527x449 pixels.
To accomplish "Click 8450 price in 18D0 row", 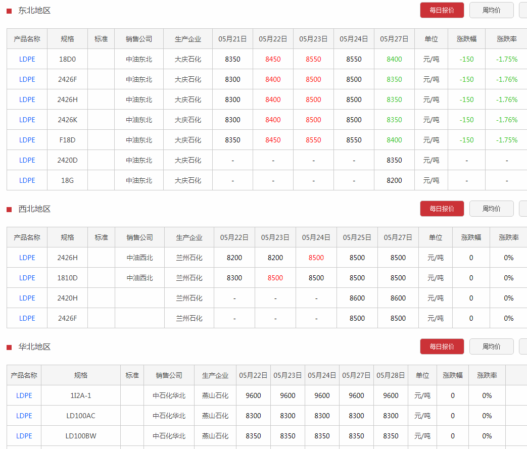I will coord(273,59).
